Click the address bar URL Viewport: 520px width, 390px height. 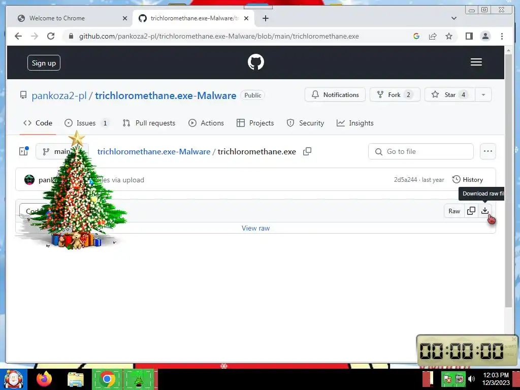[219, 36]
